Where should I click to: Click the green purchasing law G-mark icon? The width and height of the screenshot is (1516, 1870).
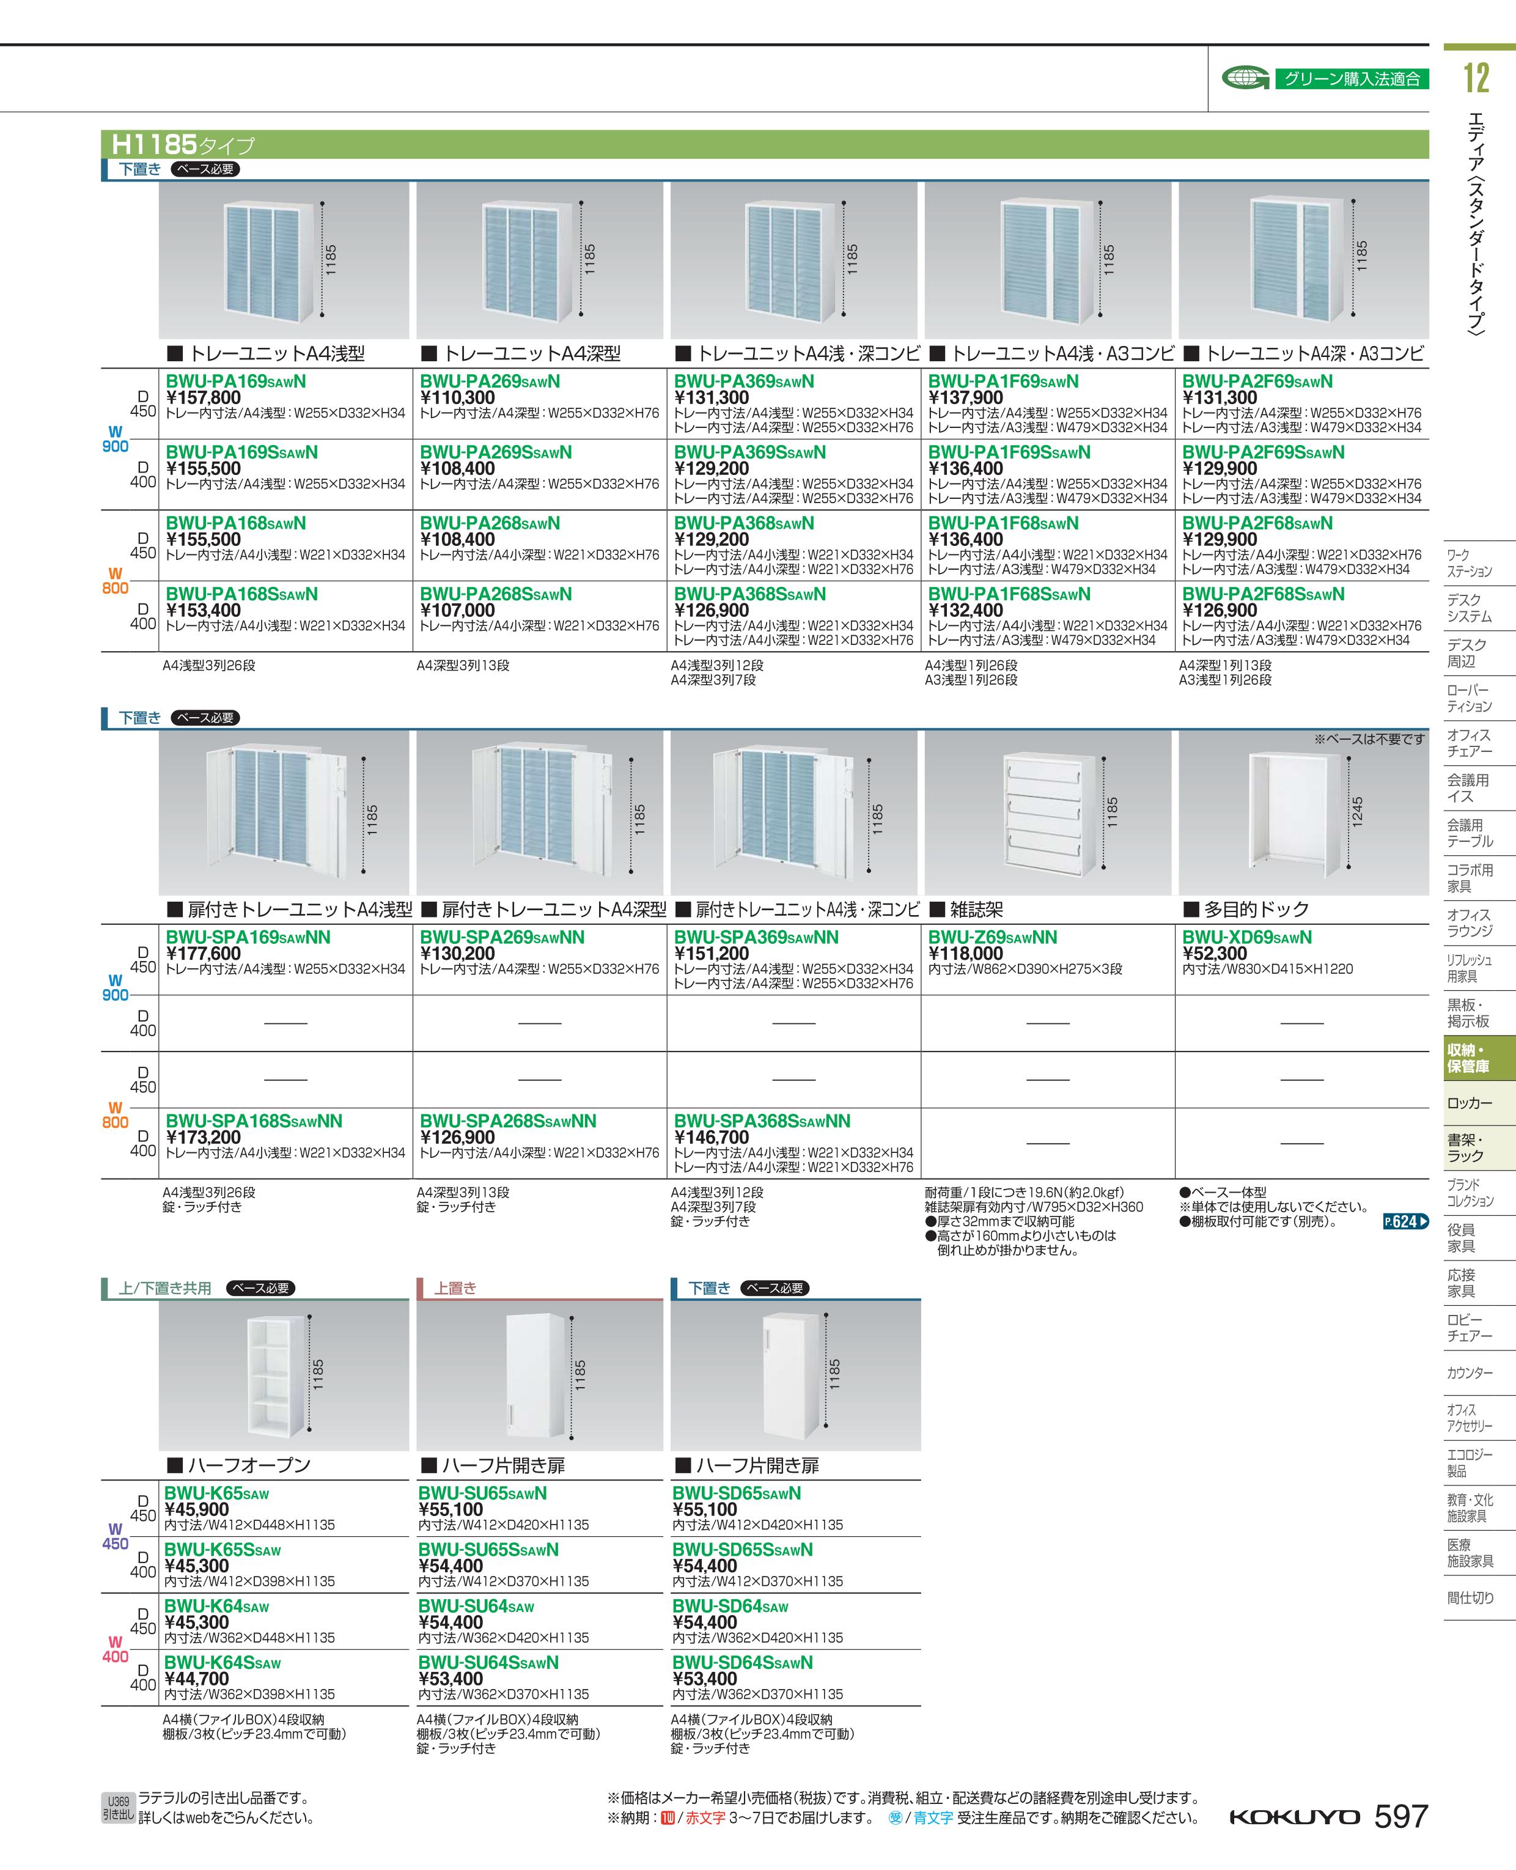1245,79
